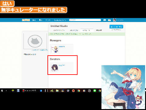Click the curator's avatar under Curators
The height and width of the screenshot is (110, 146).
point(54,68)
